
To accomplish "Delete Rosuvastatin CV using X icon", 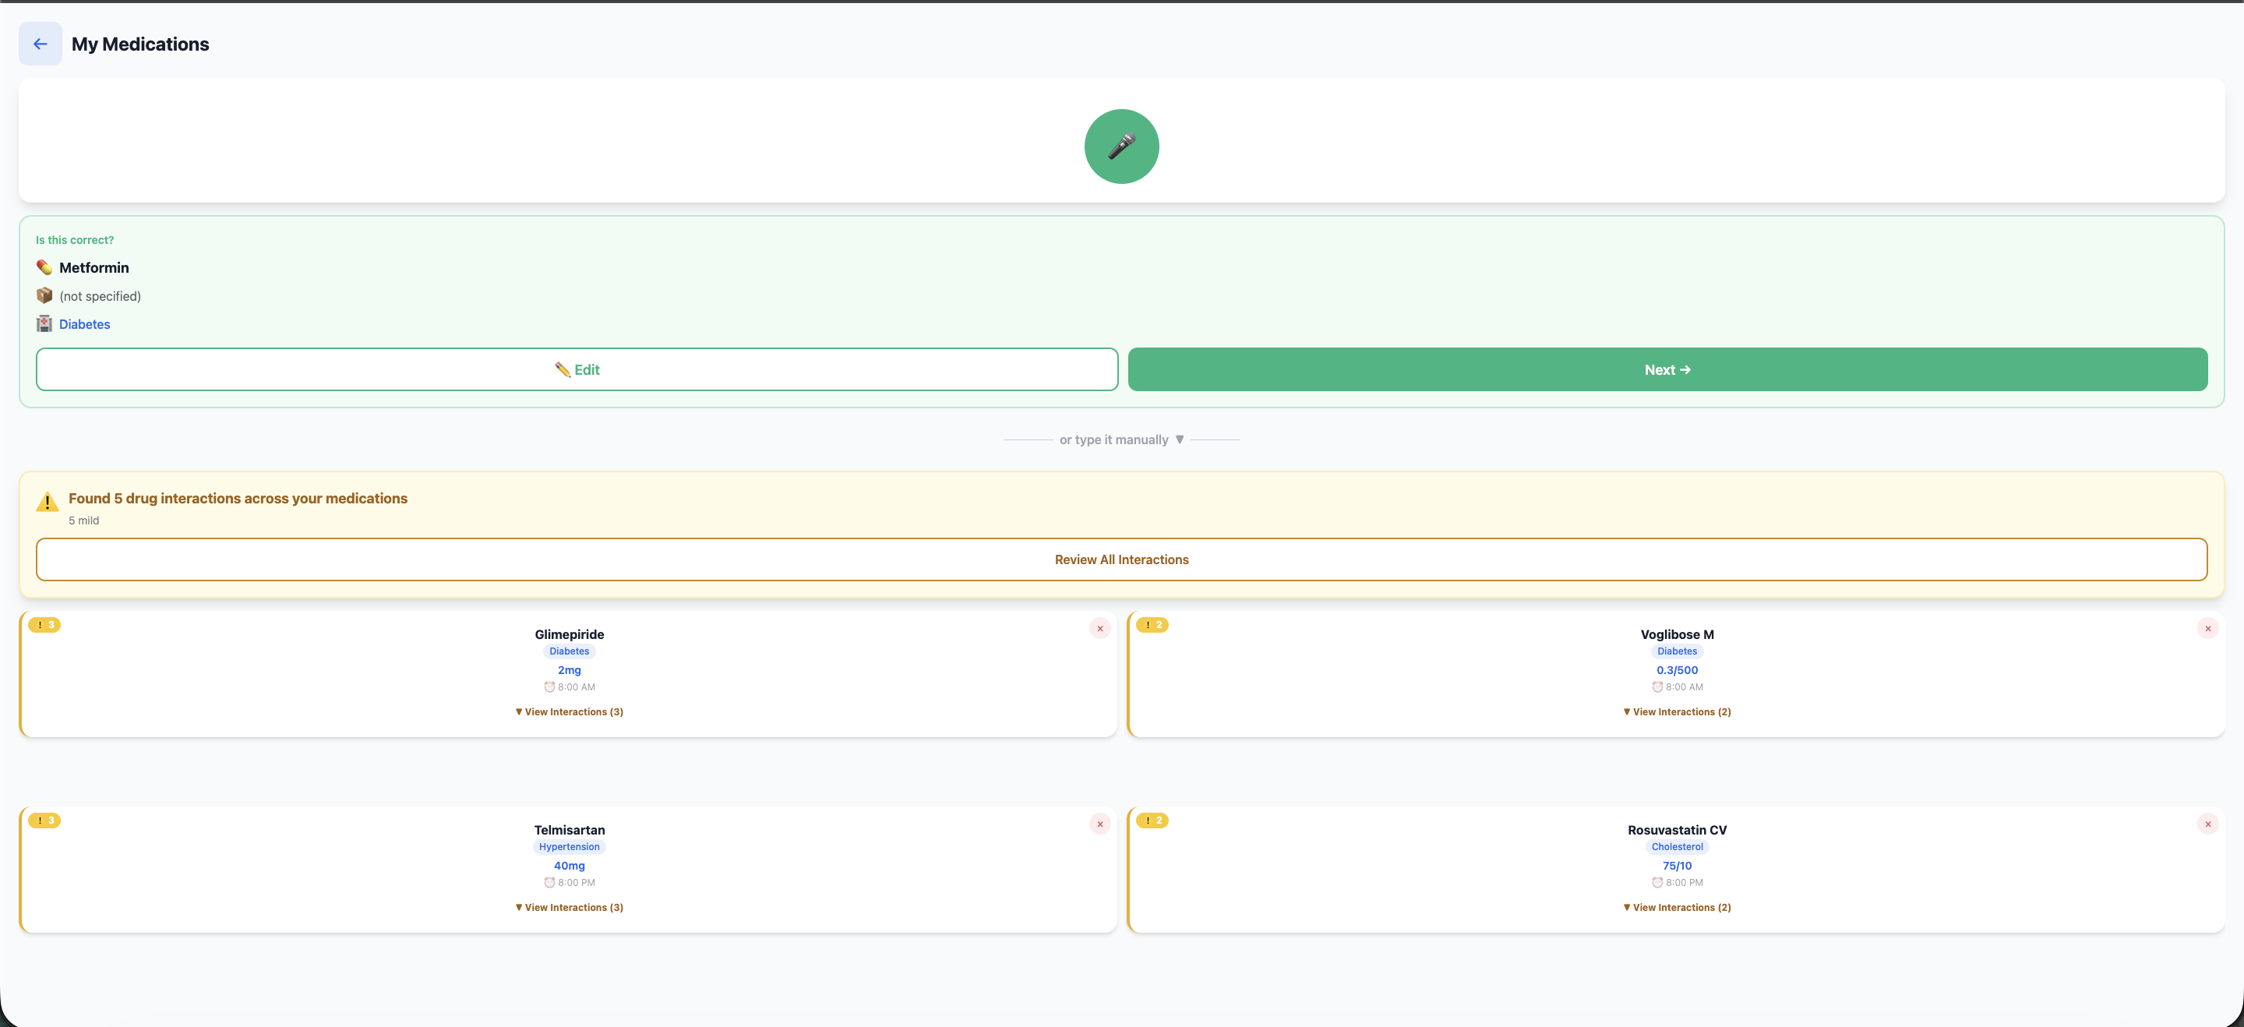I will pos(2207,824).
